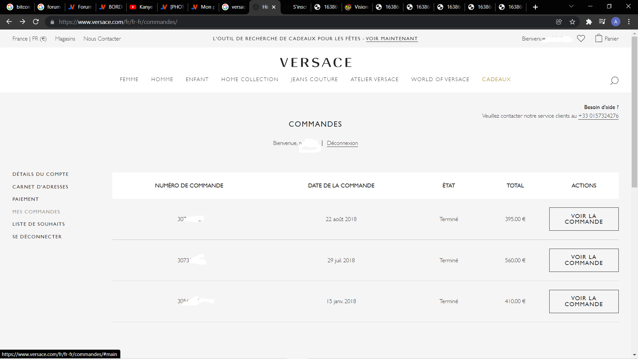This screenshot has height=359, width=638.
Task: Switch to the Vision tab
Action: [x=357, y=7]
